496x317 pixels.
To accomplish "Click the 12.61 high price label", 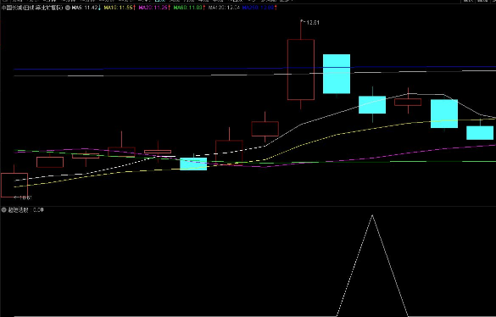I will pos(313,23).
